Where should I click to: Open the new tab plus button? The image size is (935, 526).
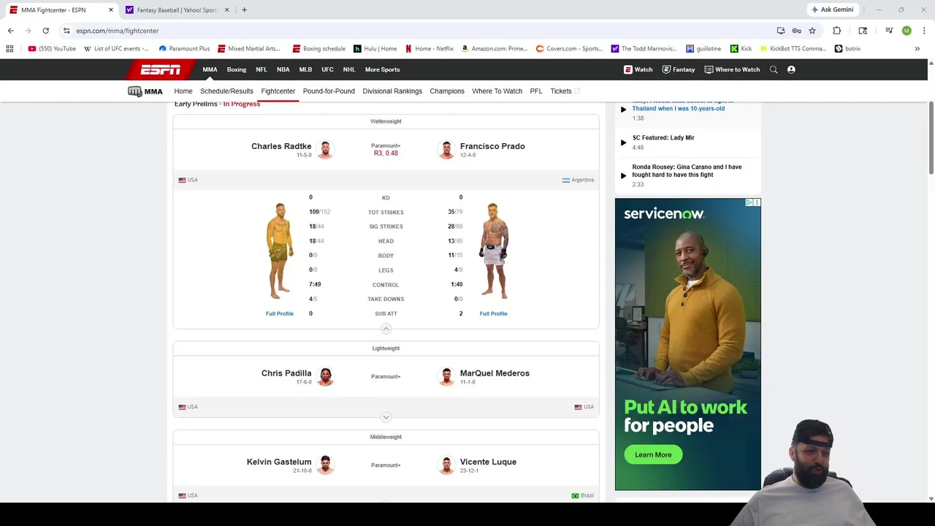[244, 9]
